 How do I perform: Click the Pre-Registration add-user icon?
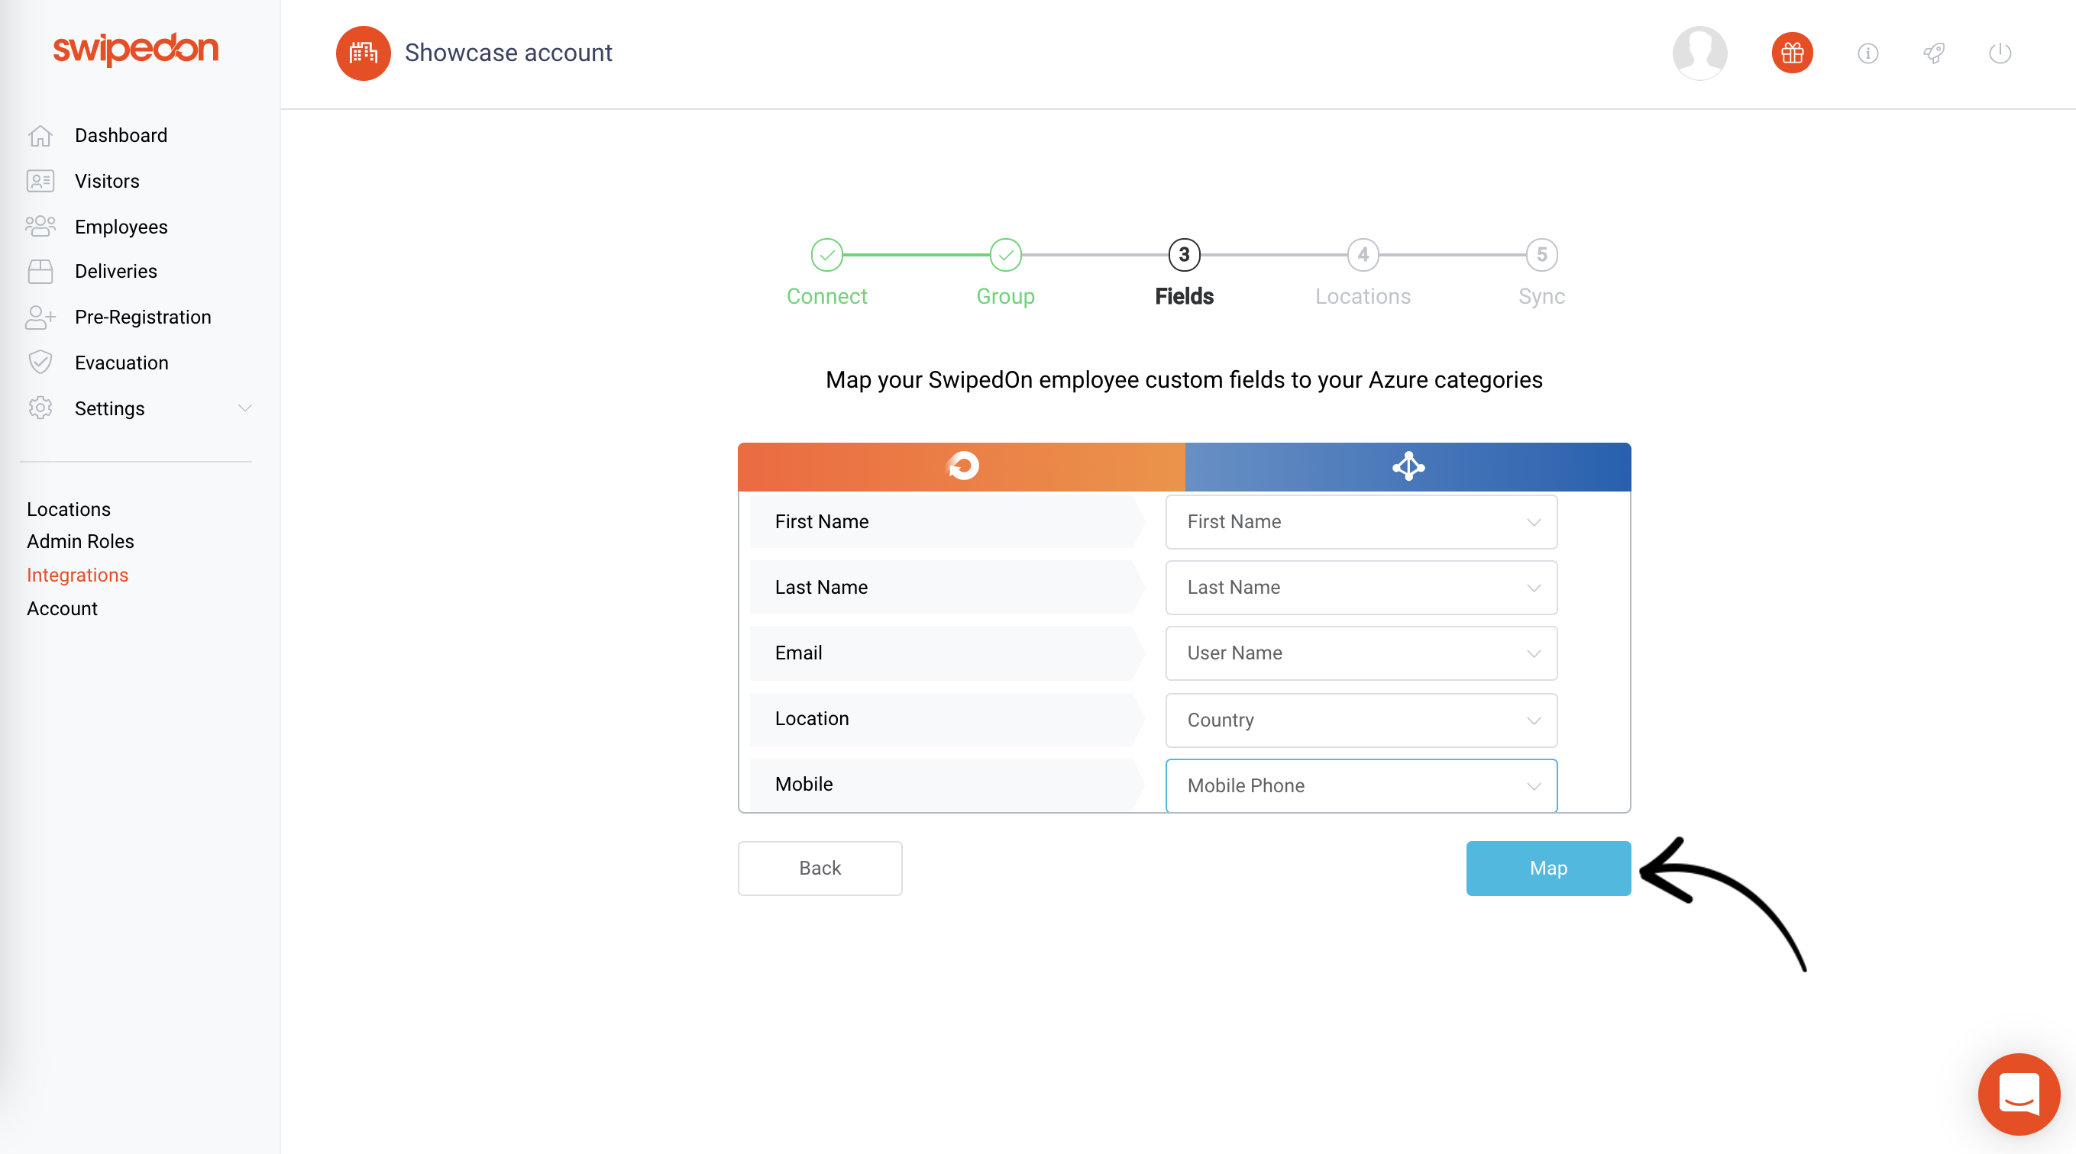pos(40,318)
